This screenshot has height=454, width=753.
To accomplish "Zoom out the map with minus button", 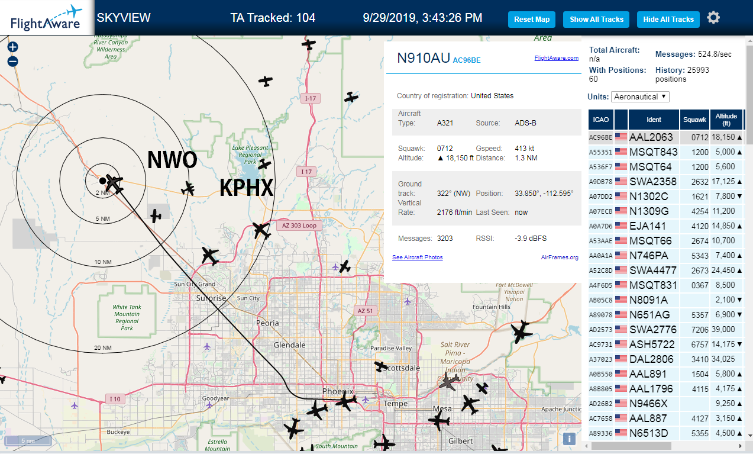I will point(12,61).
